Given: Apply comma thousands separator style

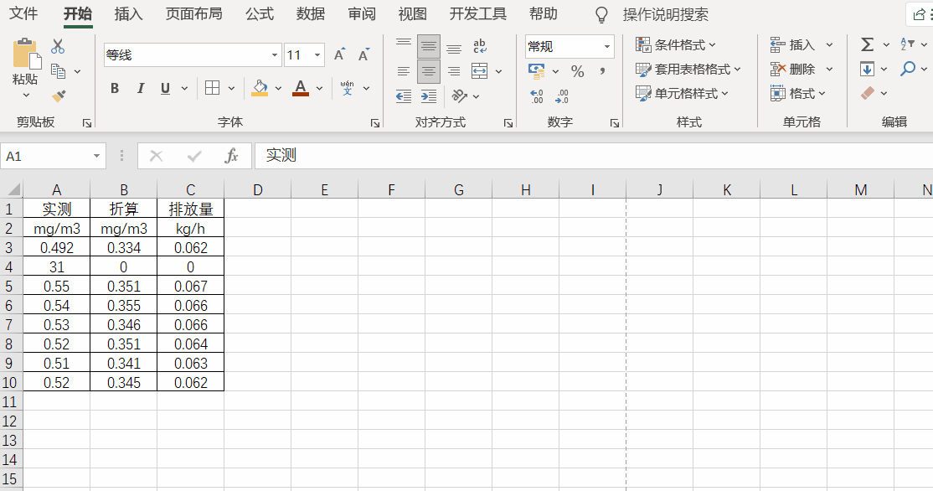Looking at the screenshot, I should (x=603, y=71).
